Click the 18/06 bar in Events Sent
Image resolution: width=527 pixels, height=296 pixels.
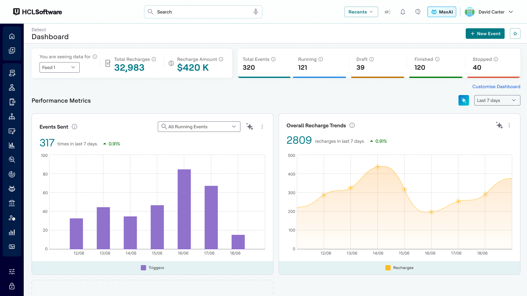pos(238,242)
